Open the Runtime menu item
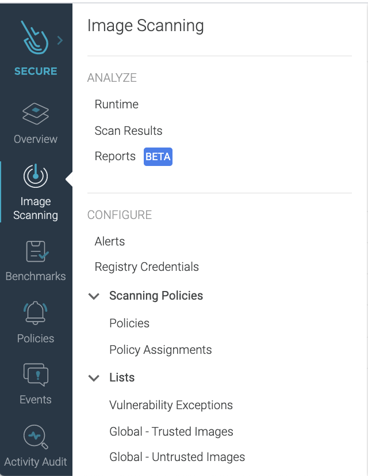Image resolution: width=368 pixels, height=476 pixels. 117,104
